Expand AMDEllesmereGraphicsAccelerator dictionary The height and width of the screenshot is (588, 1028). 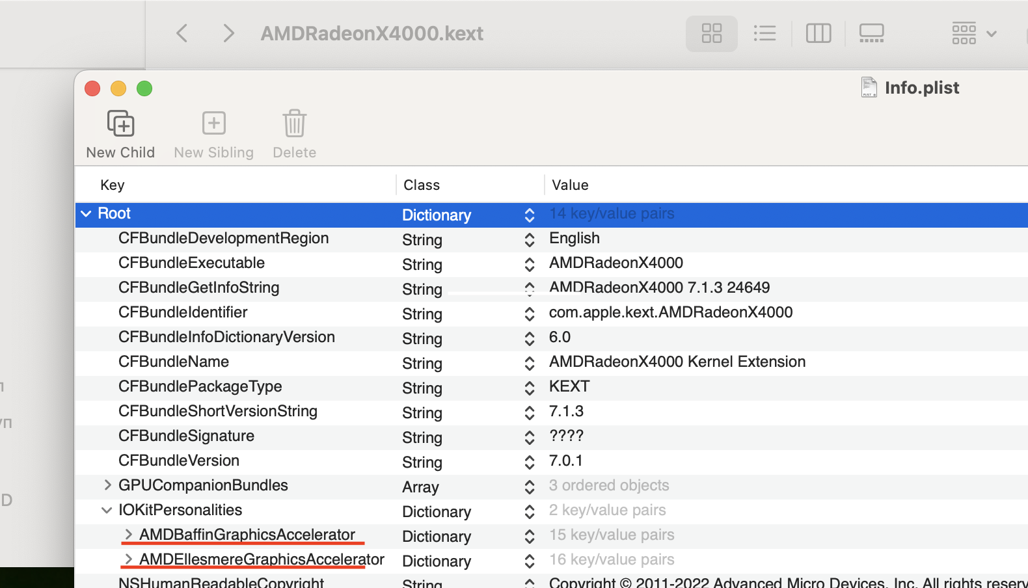[128, 559]
